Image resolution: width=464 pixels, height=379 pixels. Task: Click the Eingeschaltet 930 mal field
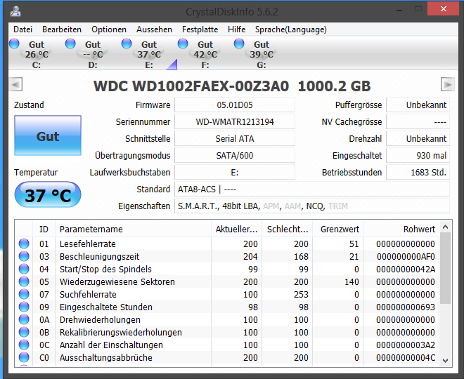coord(418,155)
